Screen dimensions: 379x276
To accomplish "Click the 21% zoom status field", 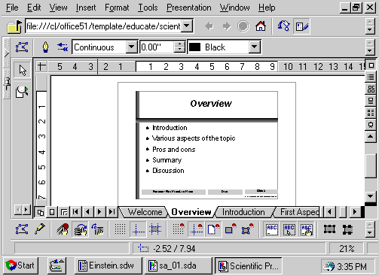I will click(347, 249).
